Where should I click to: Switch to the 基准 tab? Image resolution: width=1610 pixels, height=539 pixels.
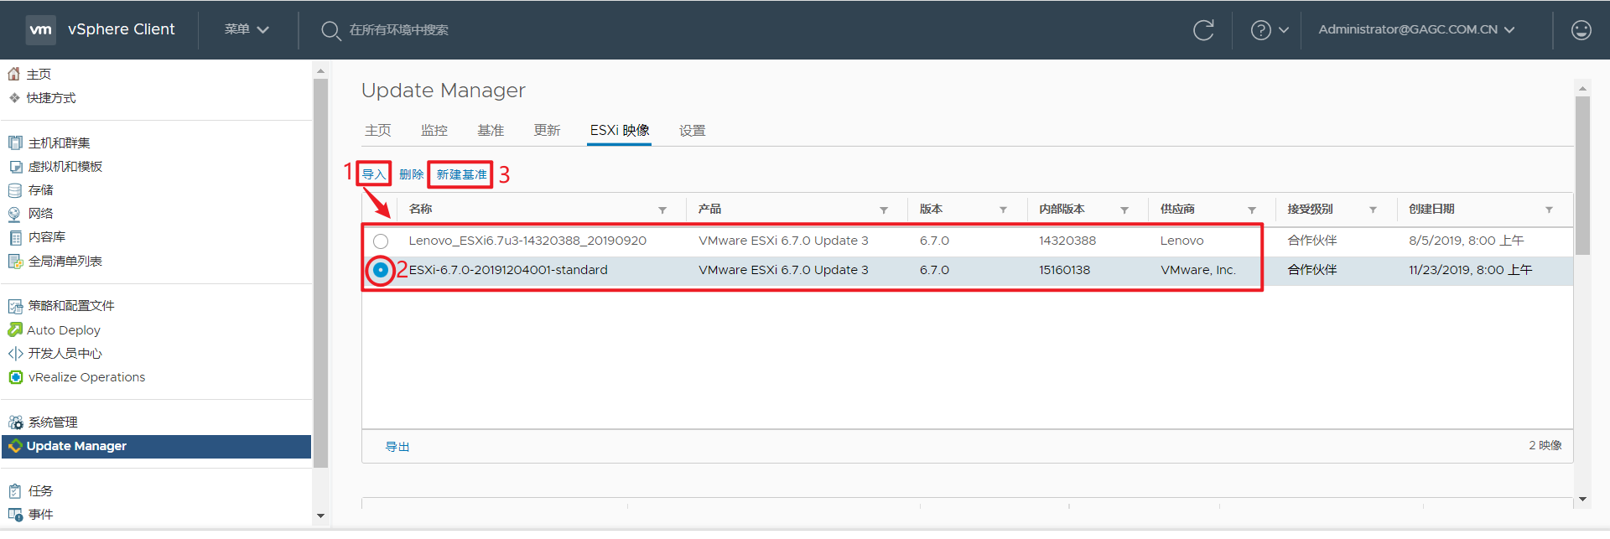(x=491, y=131)
